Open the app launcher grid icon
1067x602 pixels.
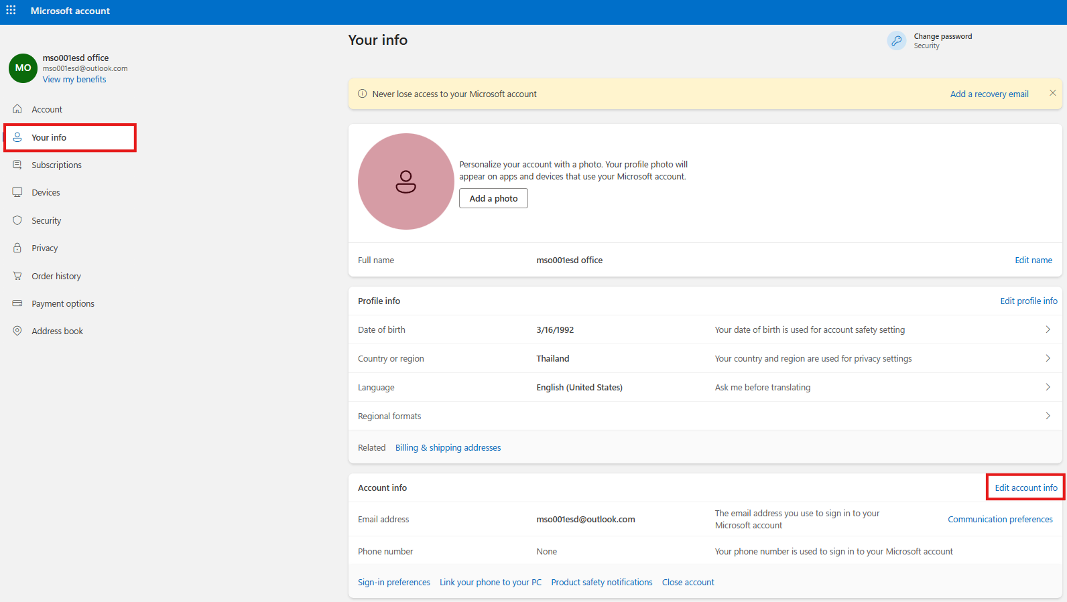pos(11,11)
